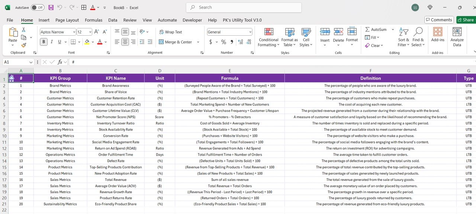Click Increase Decimal icon
This screenshot has width=476, height=214.
(240, 42)
